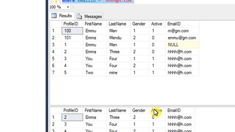Switch to the Messages tab
The width and height of the screenshot is (235, 132).
pyautogui.click(x=89, y=16)
